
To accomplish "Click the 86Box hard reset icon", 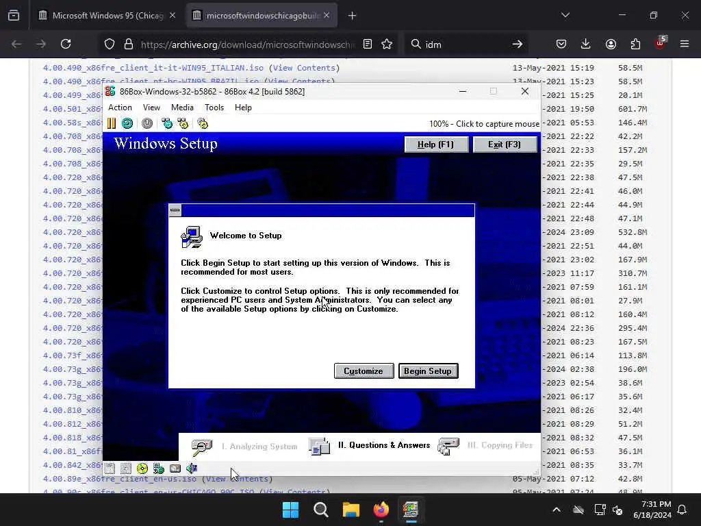I will pyautogui.click(x=127, y=123).
